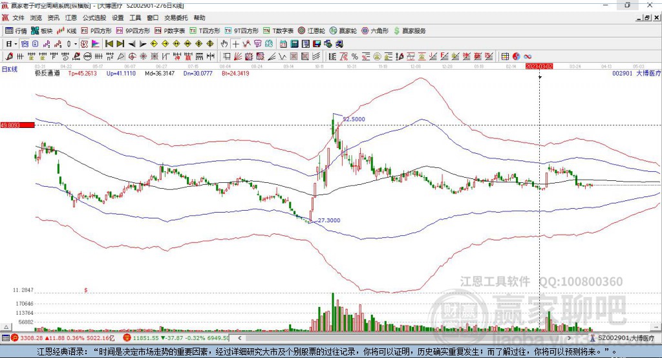Click the black right arrow icon
Viewport: 662px width, 358px height.
[x=143, y=44]
